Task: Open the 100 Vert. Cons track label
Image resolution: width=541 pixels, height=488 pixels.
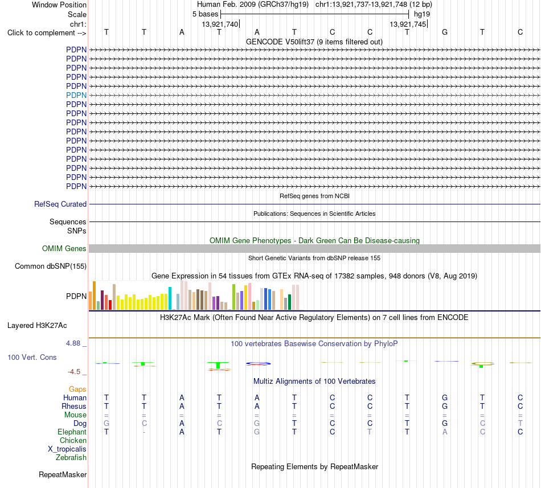Action: tap(32, 357)
